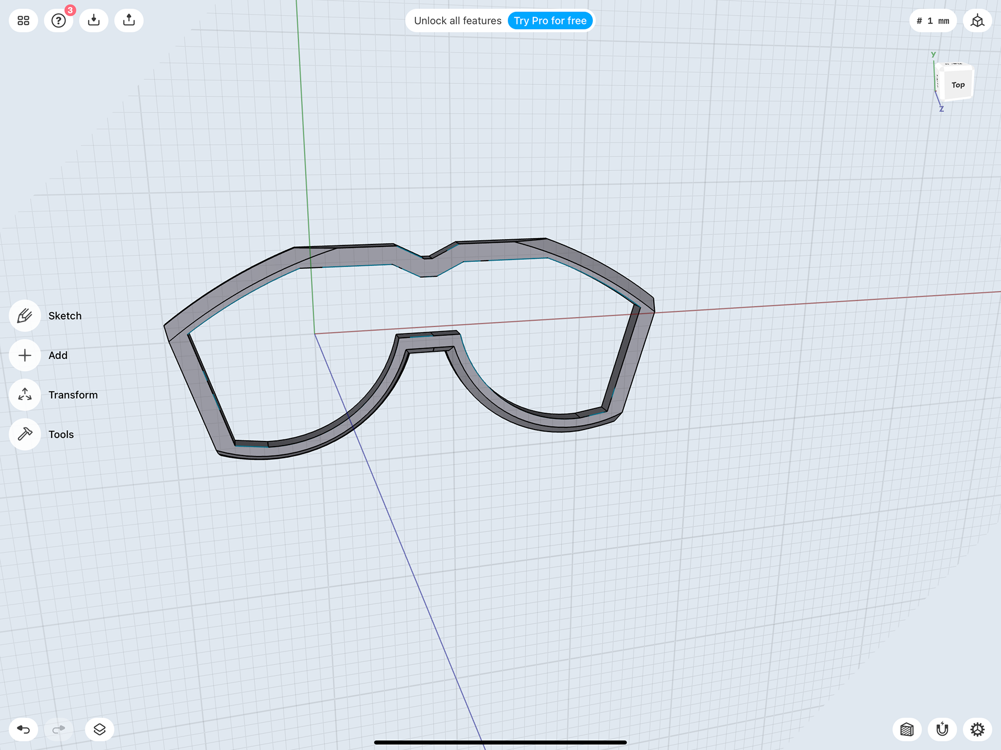Click the Top face of view cube
This screenshot has width=1001, height=750.
[958, 85]
